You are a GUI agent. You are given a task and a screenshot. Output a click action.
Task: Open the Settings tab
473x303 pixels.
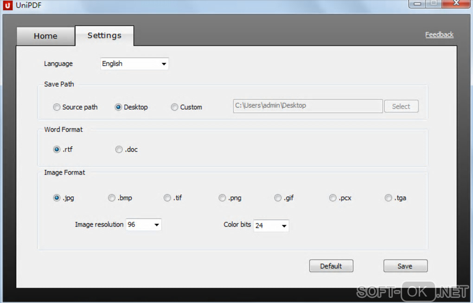[x=104, y=36]
